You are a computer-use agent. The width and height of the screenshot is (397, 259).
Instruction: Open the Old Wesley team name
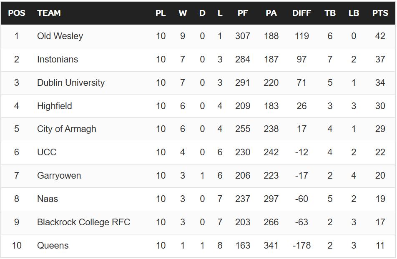click(x=60, y=36)
